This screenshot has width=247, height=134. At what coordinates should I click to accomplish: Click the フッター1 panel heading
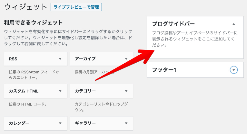pyautogui.click(x=164, y=70)
